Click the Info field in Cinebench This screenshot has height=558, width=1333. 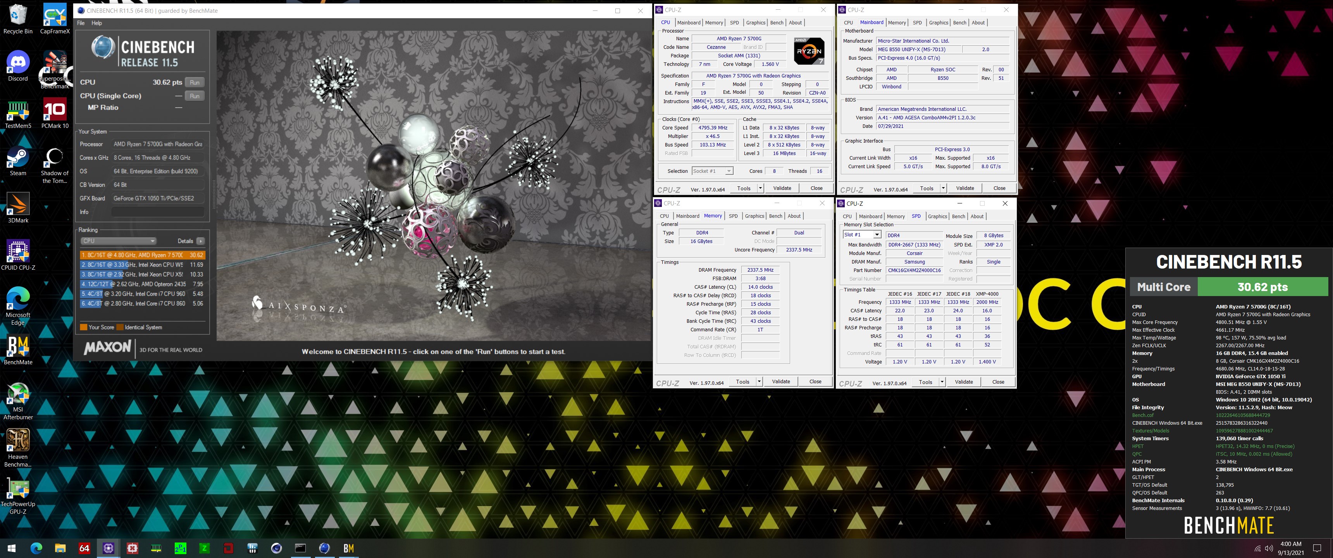pyautogui.click(x=158, y=212)
